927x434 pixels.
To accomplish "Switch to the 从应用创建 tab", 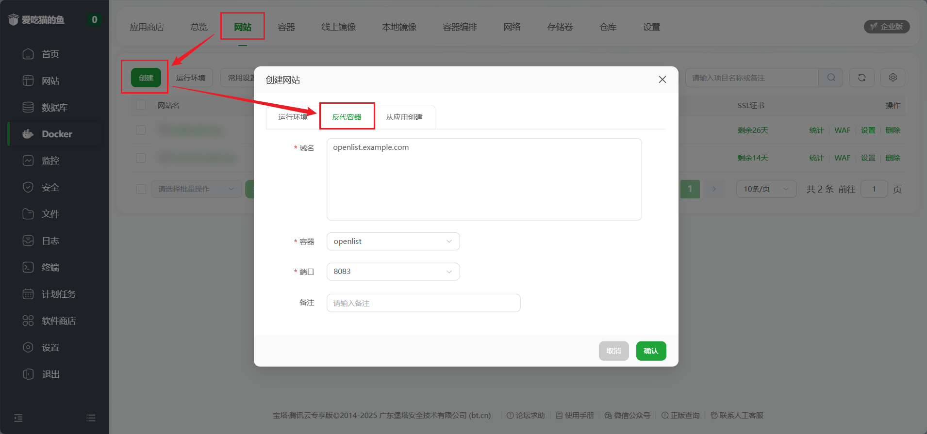I will point(404,117).
